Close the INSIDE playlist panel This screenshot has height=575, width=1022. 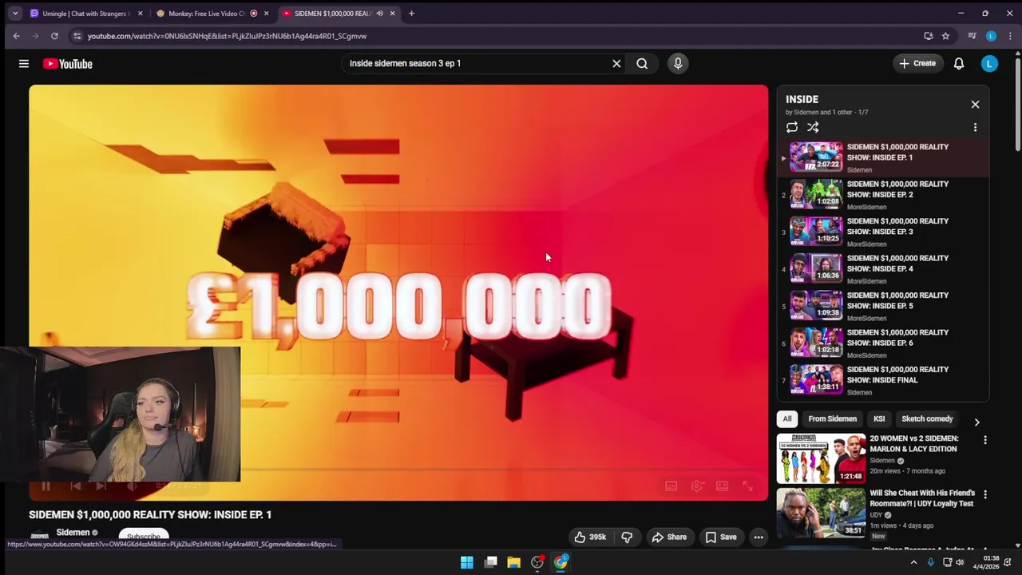[975, 105]
